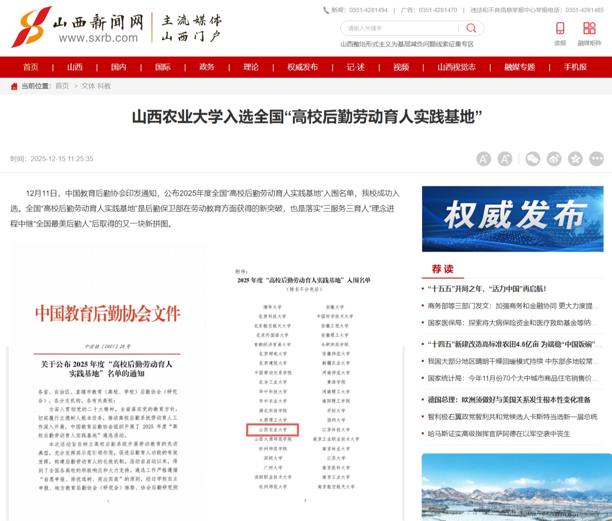Share article to Weibo
This screenshot has height=521, width=612.
[x=554, y=159]
